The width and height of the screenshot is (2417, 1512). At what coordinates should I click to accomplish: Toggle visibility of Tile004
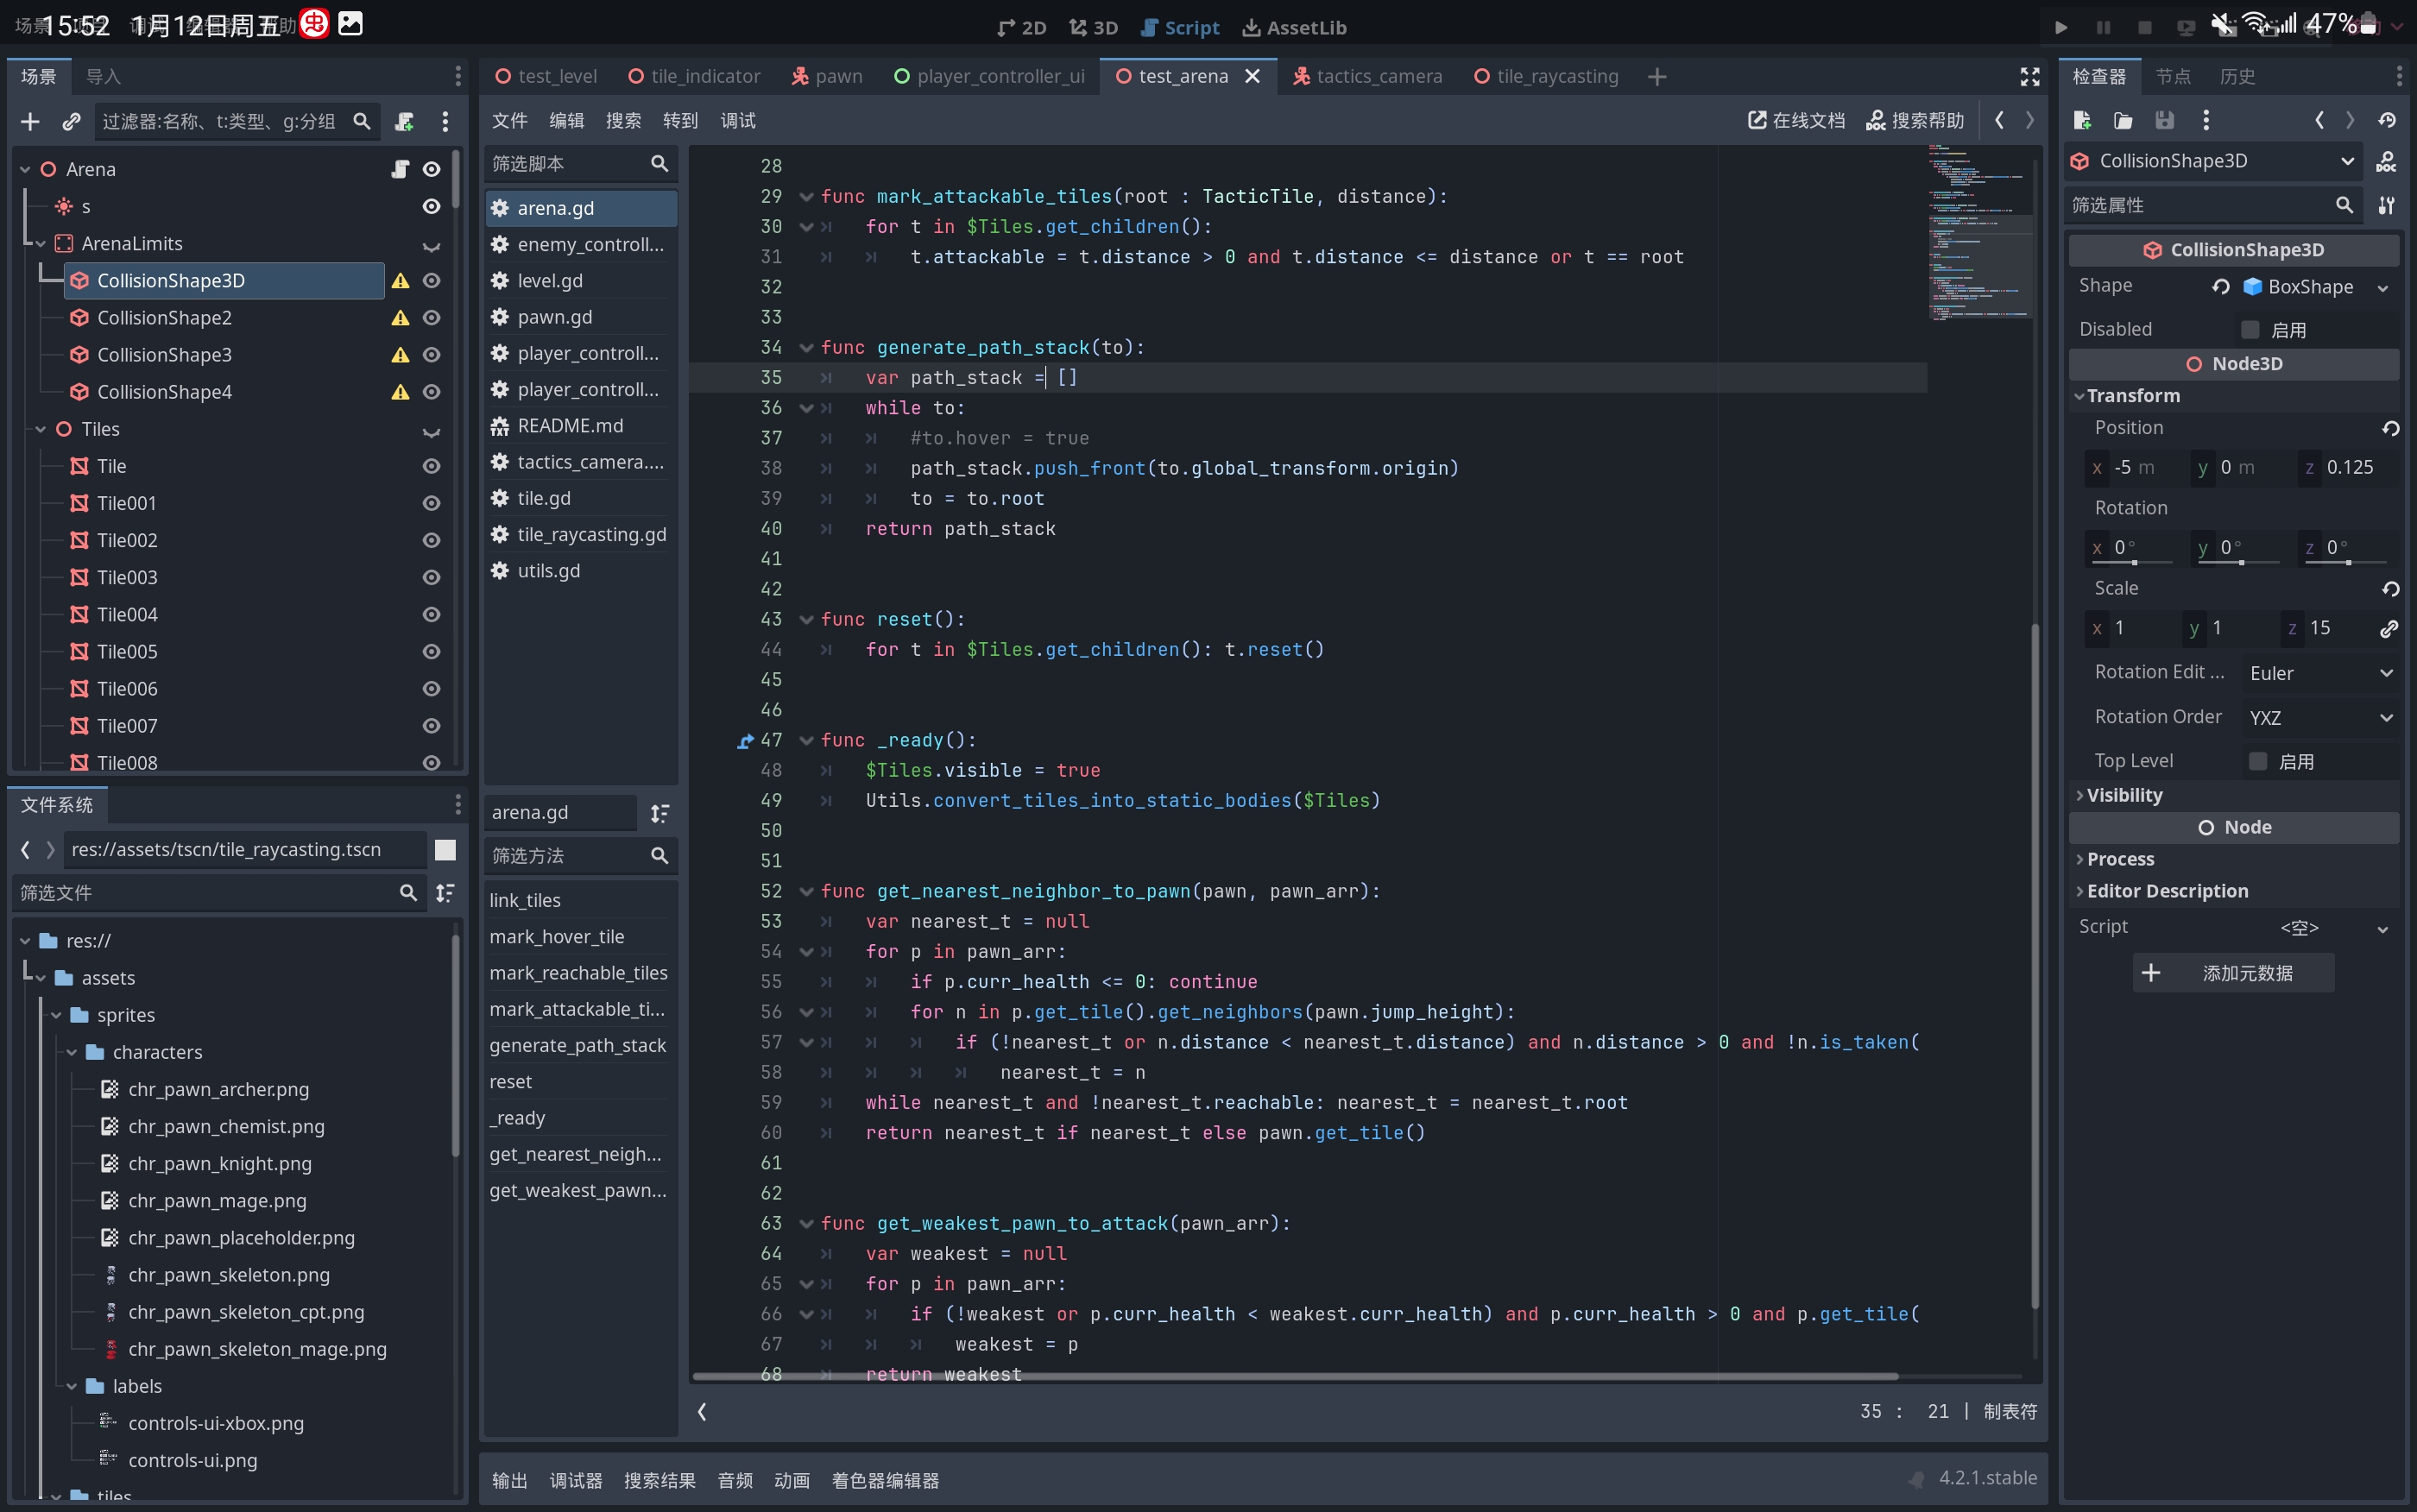point(431,615)
